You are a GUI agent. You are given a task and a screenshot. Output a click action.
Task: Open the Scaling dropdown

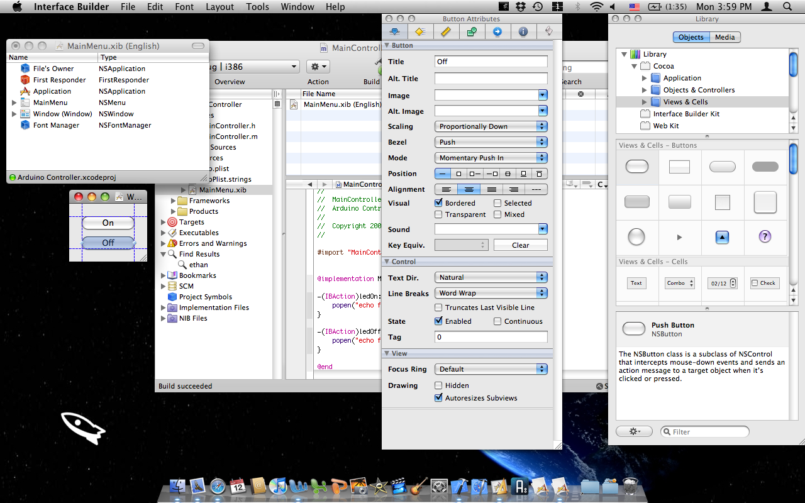tap(491, 126)
